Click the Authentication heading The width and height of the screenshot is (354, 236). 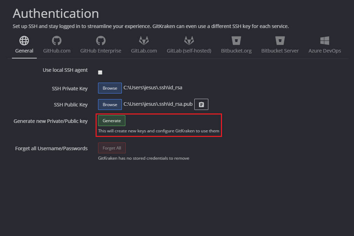point(56,14)
